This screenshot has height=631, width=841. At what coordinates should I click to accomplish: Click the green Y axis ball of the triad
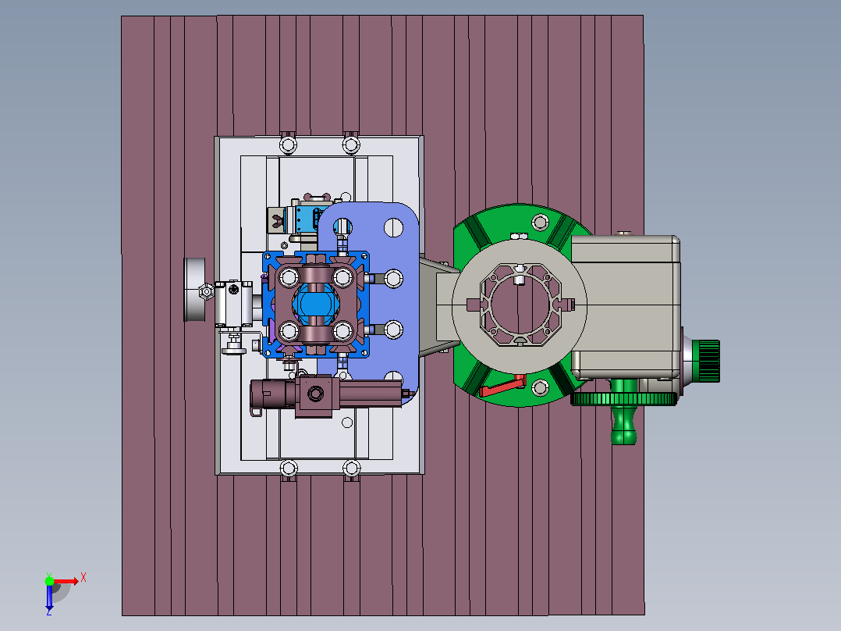49,581
